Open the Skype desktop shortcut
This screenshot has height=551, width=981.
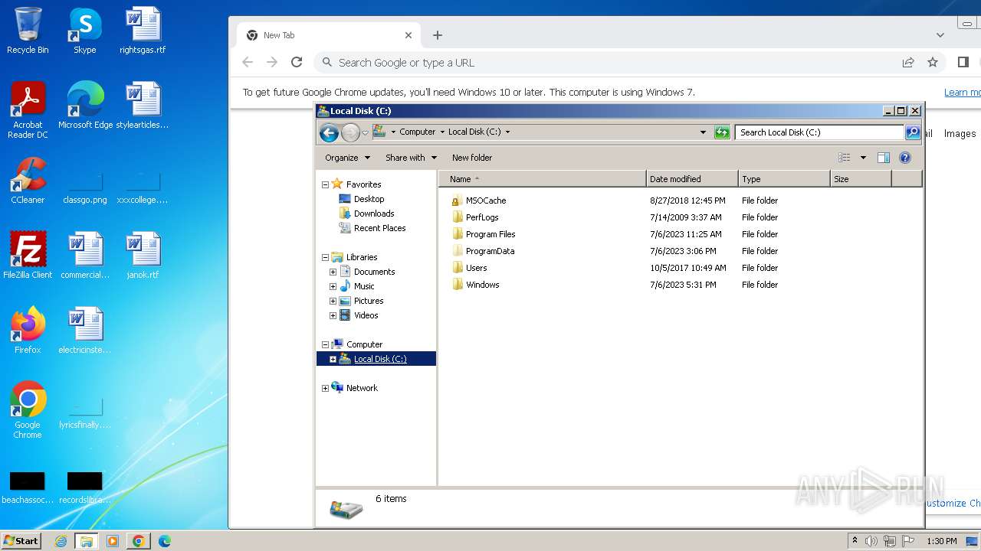click(85, 31)
